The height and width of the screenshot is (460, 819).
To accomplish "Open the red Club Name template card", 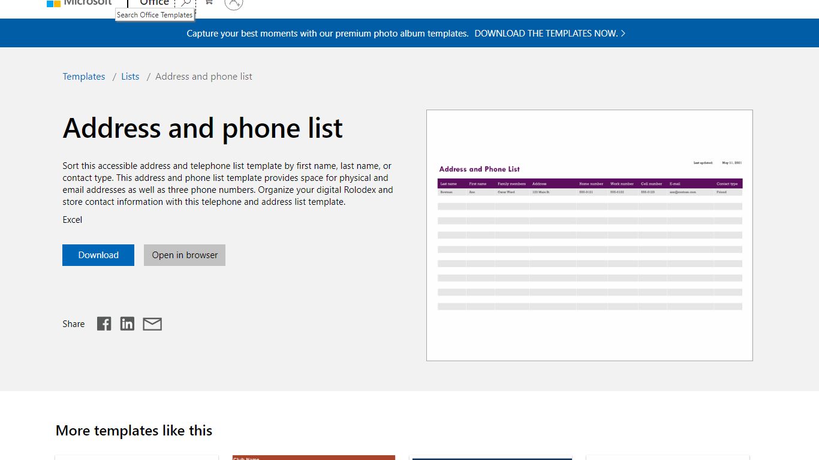I will click(314, 458).
